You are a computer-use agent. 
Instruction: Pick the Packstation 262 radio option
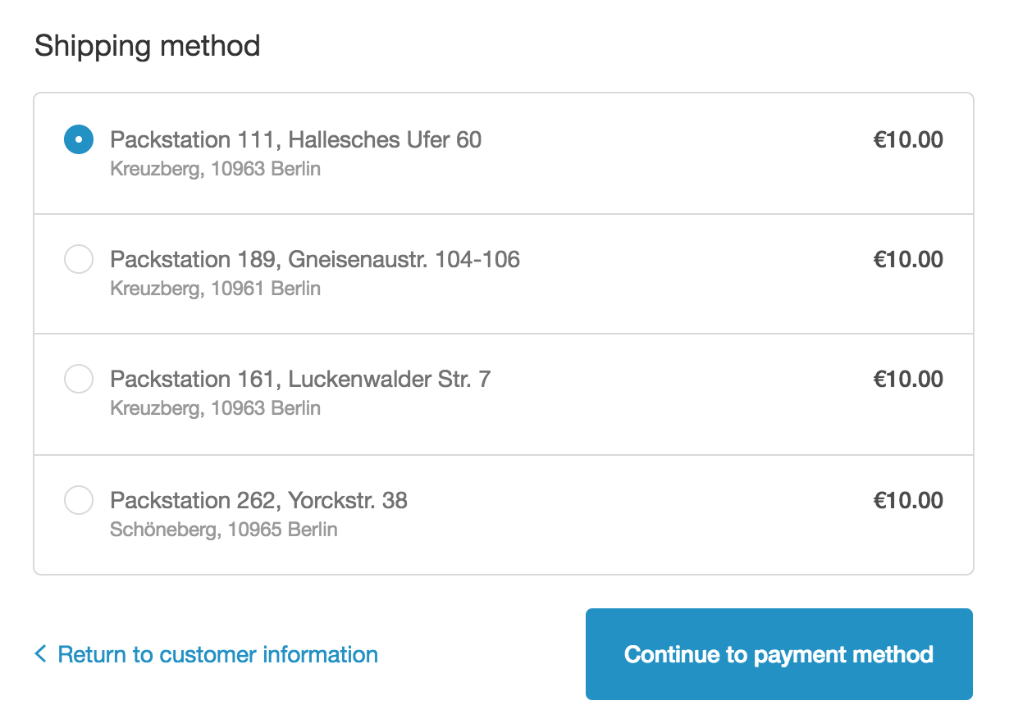click(79, 500)
